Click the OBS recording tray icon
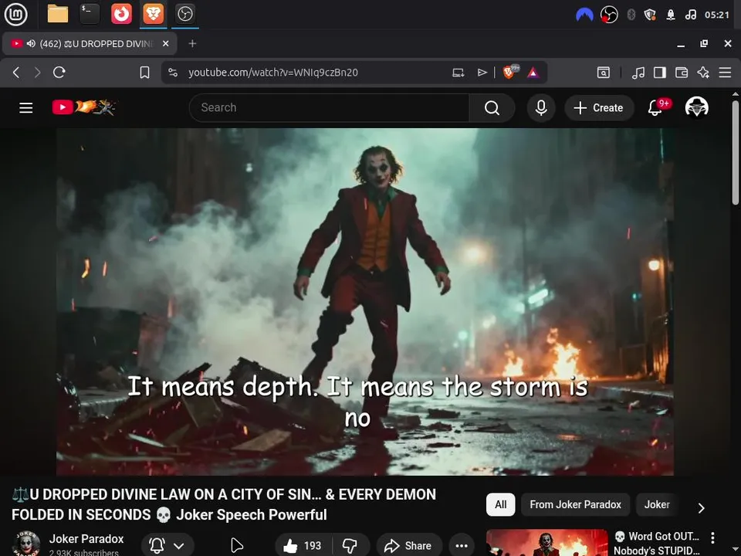The height and width of the screenshot is (556, 741). (609, 15)
